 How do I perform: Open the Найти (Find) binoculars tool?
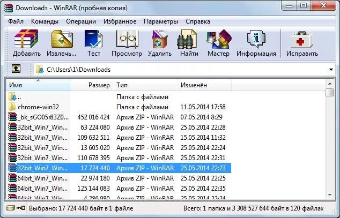tap(187, 39)
